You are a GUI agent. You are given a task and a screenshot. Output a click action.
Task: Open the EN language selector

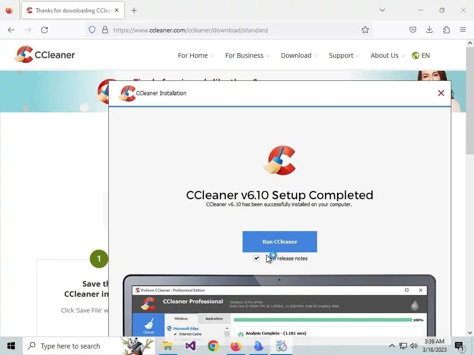[x=421, y=55]
